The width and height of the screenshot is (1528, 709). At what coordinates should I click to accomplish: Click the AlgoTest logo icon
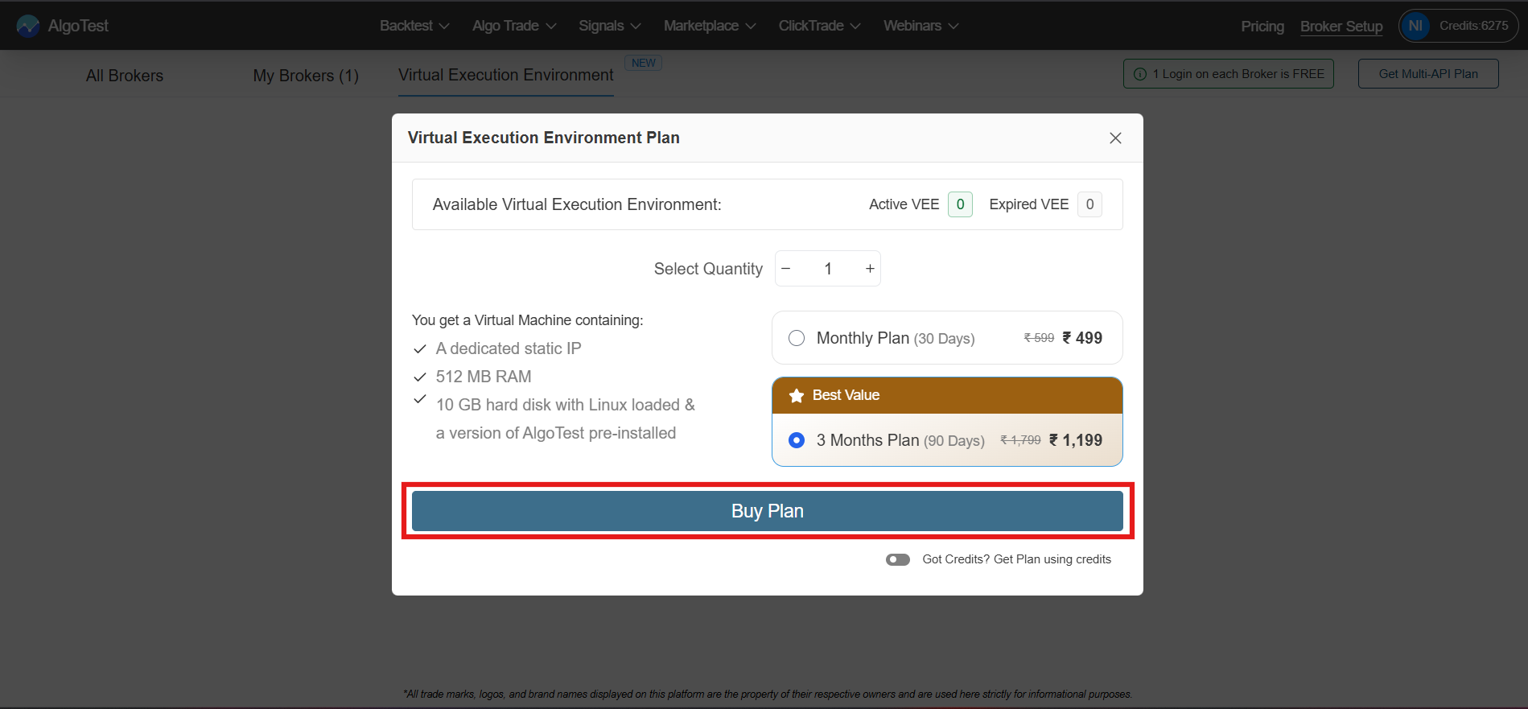(28, 26)
